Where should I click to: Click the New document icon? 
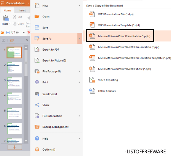click(37, 6)
